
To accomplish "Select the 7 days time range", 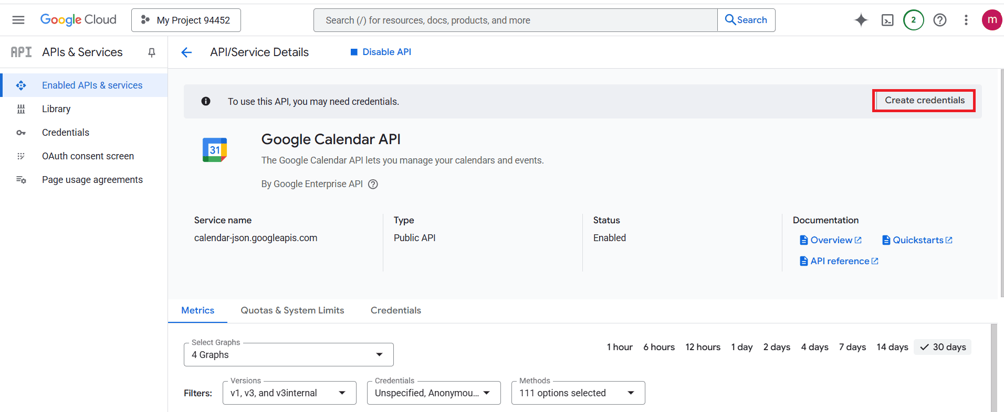I will (852, 347).
